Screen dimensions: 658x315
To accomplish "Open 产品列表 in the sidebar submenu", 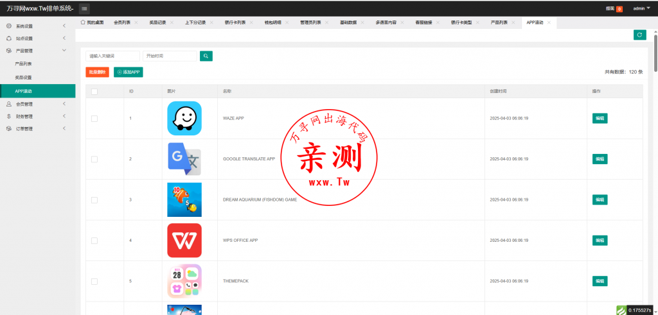I will coord(24,64).
